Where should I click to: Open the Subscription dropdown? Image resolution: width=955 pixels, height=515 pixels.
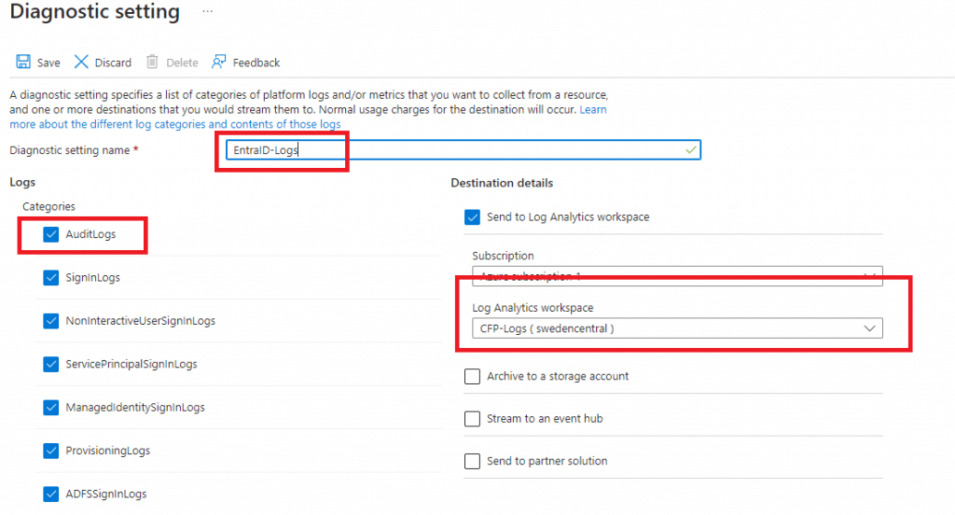(674, 276)
